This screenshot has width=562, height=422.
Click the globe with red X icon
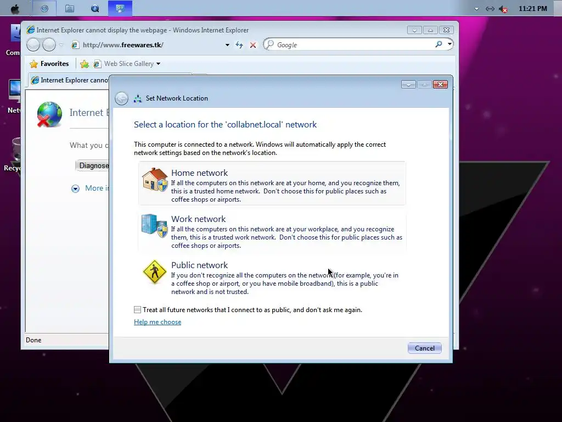pos(49,114)
